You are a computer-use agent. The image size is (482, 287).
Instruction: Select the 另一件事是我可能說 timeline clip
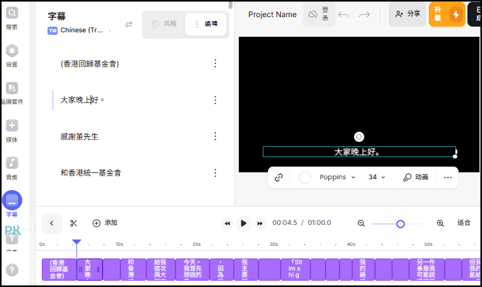pos(426,269)
